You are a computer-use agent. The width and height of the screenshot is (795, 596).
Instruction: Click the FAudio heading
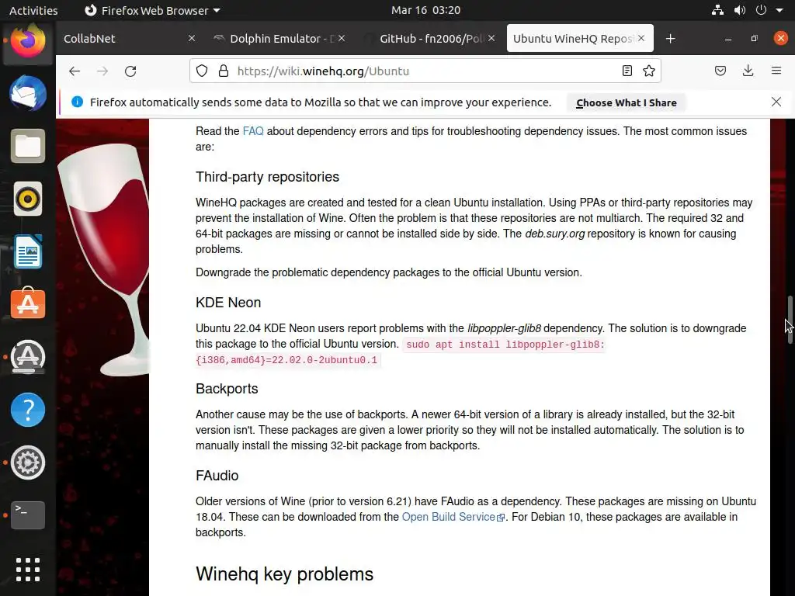click(x=217, y=476)
